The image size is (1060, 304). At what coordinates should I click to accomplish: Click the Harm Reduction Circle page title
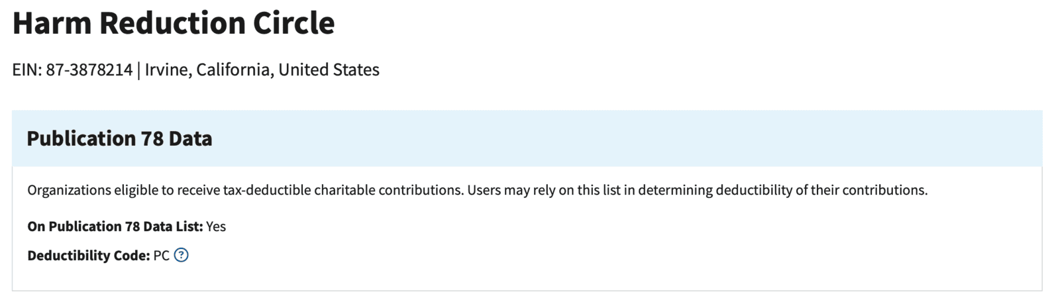coord(174,23)
